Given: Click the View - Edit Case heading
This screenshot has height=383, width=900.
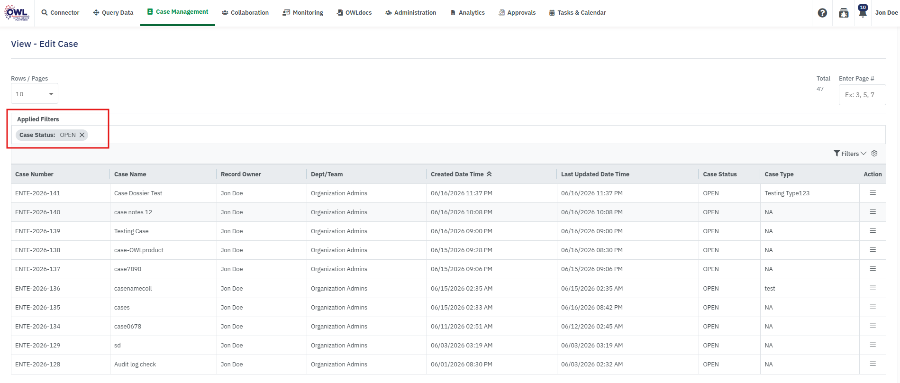Looking at the screenshot, I should pos(45,44).
